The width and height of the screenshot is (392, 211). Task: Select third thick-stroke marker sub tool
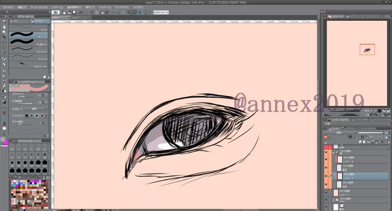pos(28,42)
